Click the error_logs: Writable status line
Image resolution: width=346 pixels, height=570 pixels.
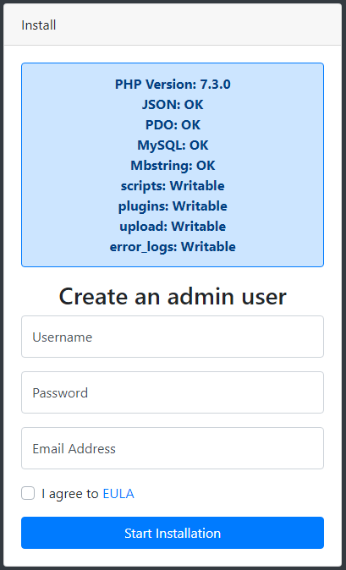[x=173, y=247]
